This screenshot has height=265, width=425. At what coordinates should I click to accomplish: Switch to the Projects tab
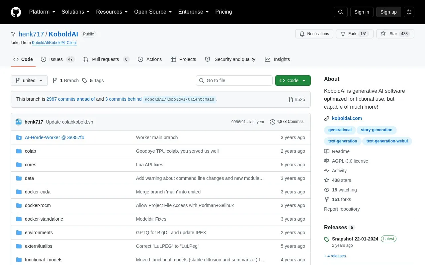[x=183, y=59]
